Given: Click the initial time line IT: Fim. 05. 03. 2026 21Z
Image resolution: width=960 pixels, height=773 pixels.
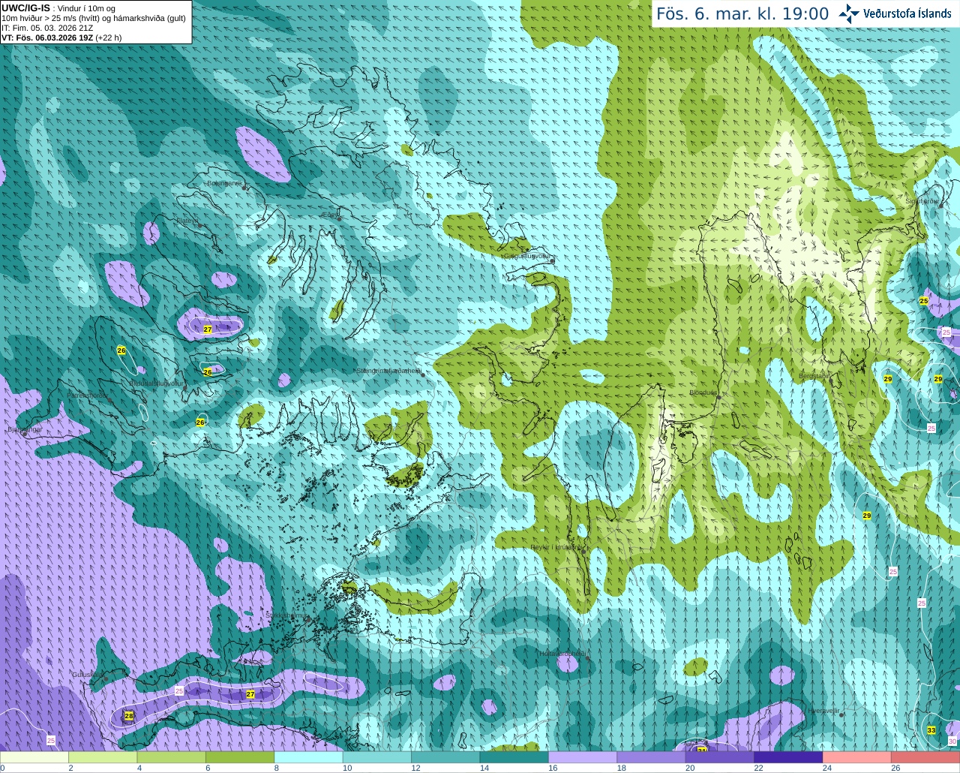Looking at the screenshot, I should (x=47, y=28).
